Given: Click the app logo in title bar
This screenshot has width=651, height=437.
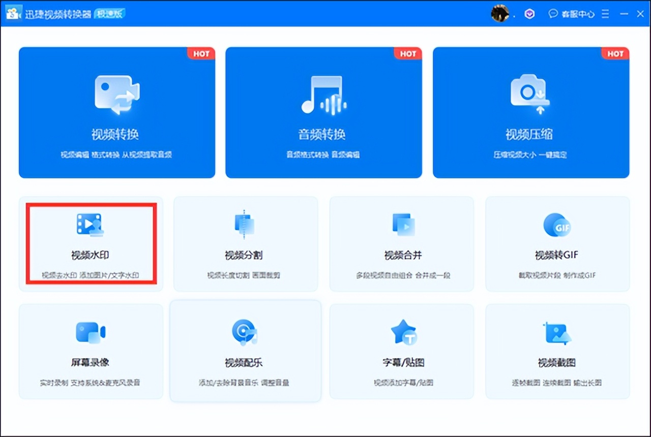Looking at the screenshot, I should [x=14, y=14].
